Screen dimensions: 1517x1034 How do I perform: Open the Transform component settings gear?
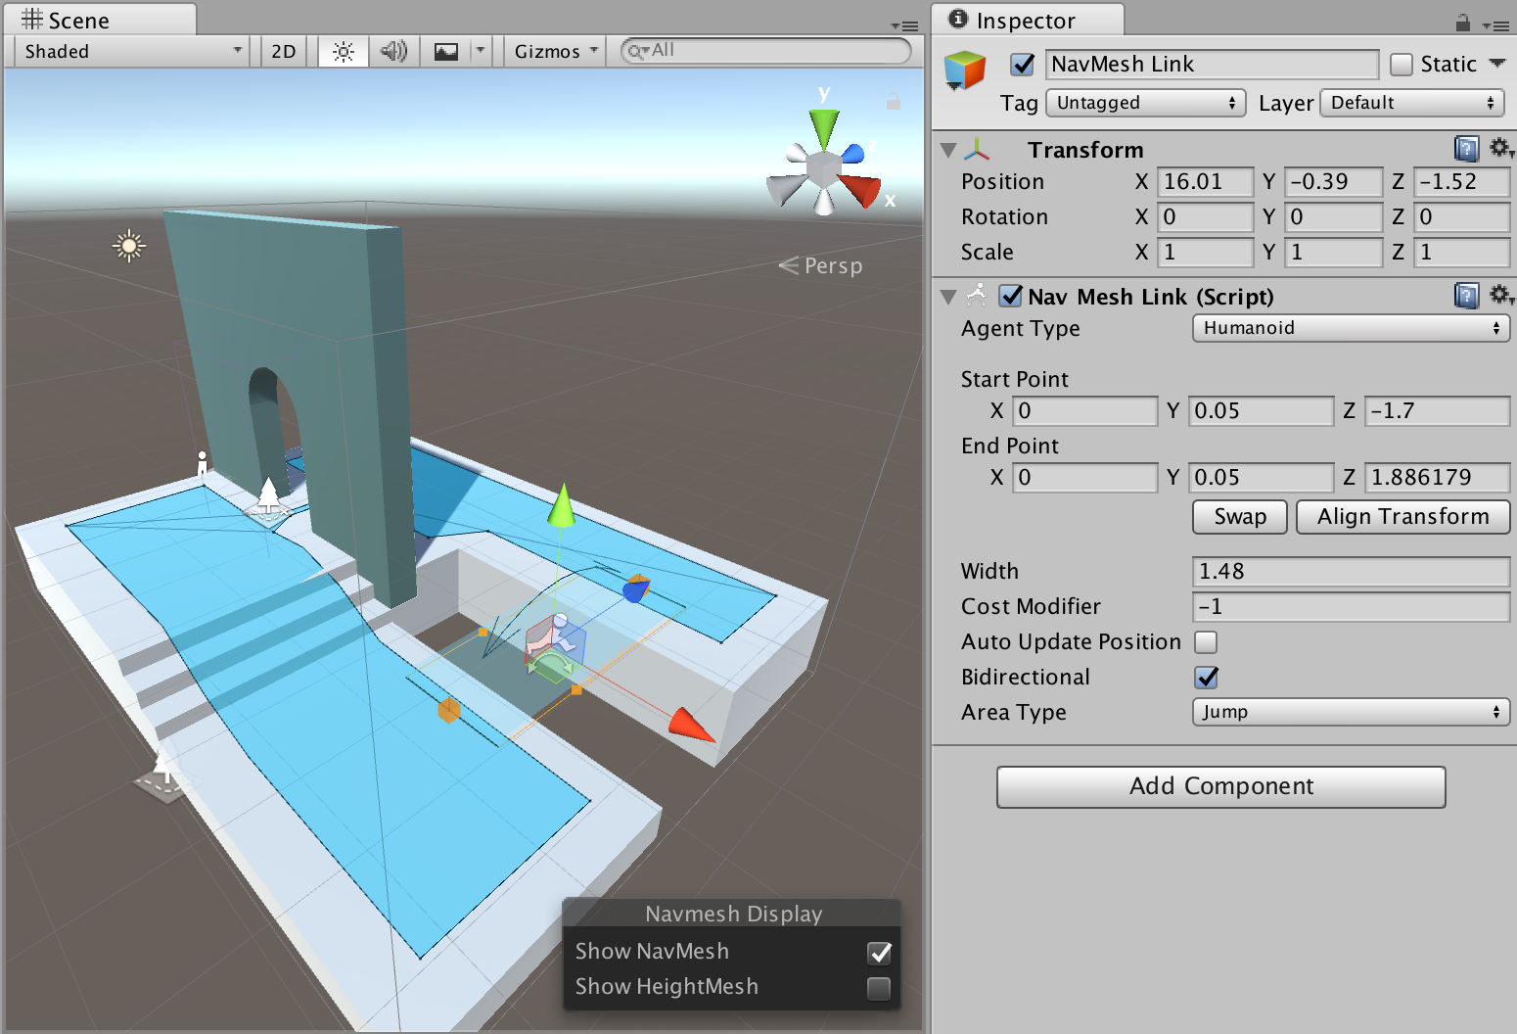point(1501,148)
